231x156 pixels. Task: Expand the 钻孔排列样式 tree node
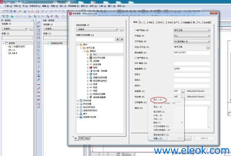pos(78,107)
